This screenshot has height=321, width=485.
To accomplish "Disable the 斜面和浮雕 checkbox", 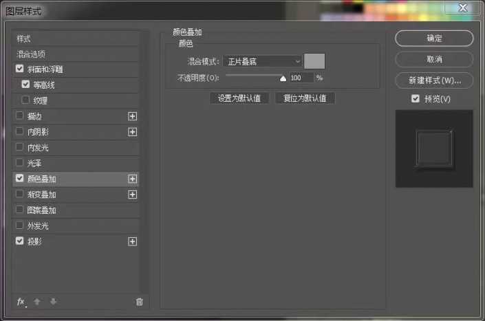I will click(x=19, y=69).
